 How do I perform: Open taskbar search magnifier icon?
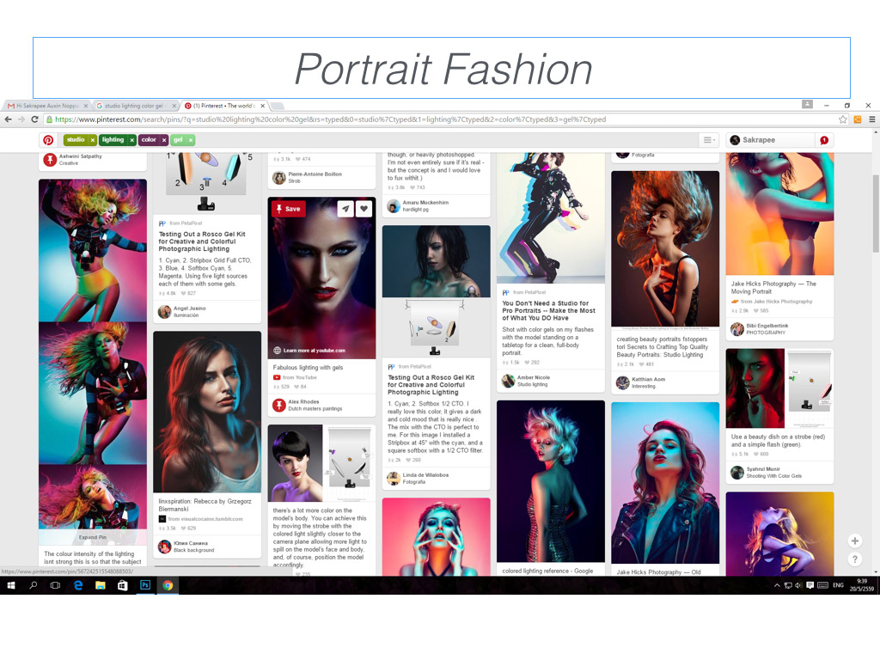pos(34,585)
